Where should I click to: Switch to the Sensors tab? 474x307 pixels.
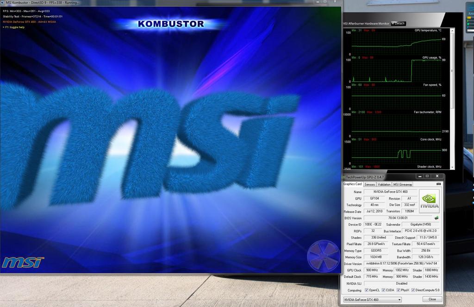pos(369,184)
